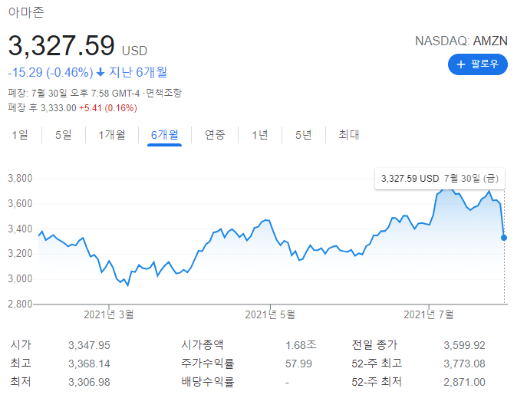Click the 팔로우 follow button
This screenshot has height=408, width=527.
pyautogui.click(x=478, y=64)
